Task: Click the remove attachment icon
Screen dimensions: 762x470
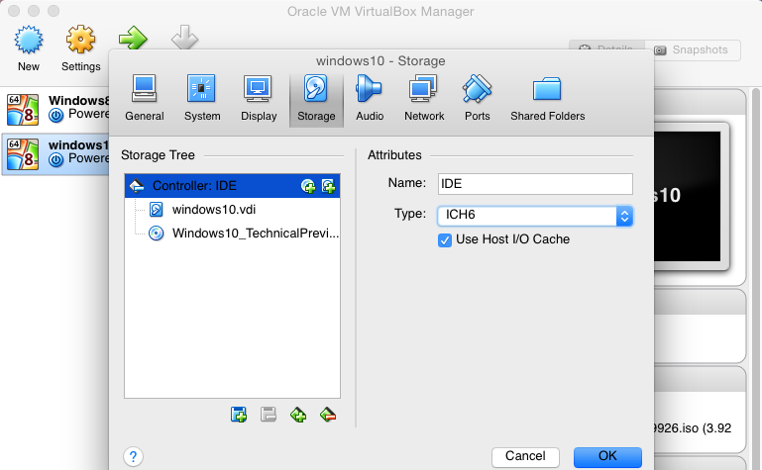Action: coord(329,415)
